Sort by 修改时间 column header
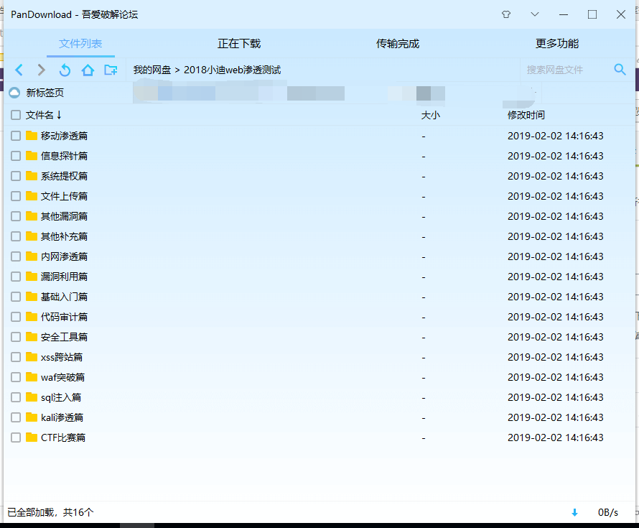 coord(526,115)
